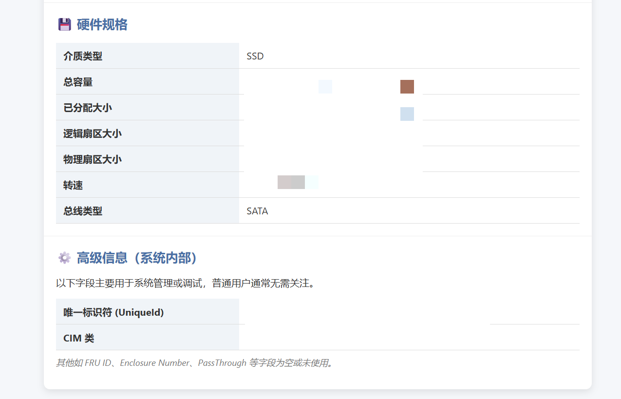
Task: Click the CIM 类 row label
Action: 148,338
